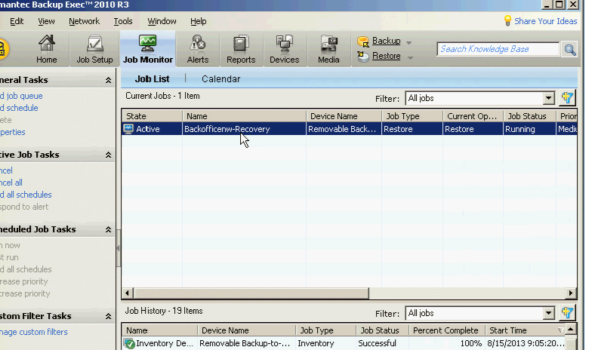The height and width of the screenshot is (350, 598).
Task: Click the Share Your Ideas link
Action: coord(545,21)
